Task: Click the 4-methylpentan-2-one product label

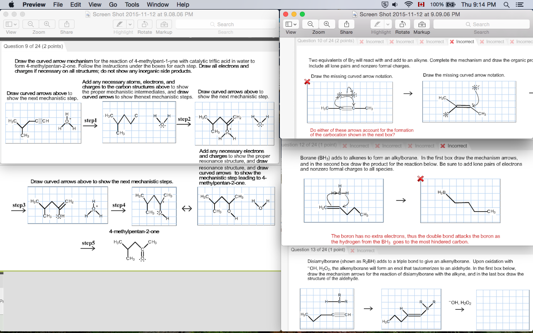Action: coord(134,231)
